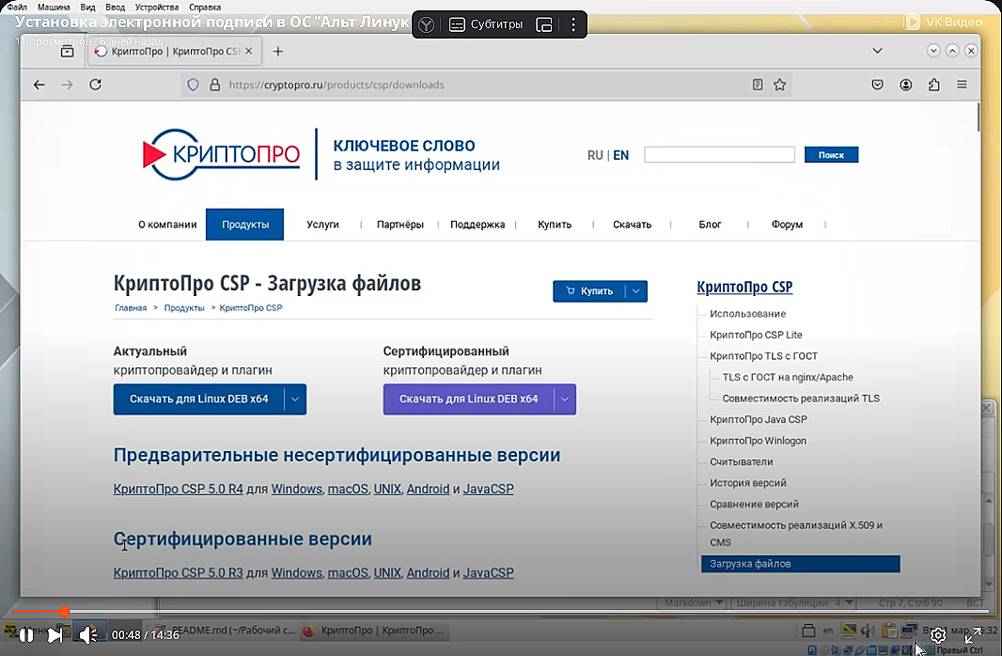Open the Pocket save icon

tap(877, 85)
